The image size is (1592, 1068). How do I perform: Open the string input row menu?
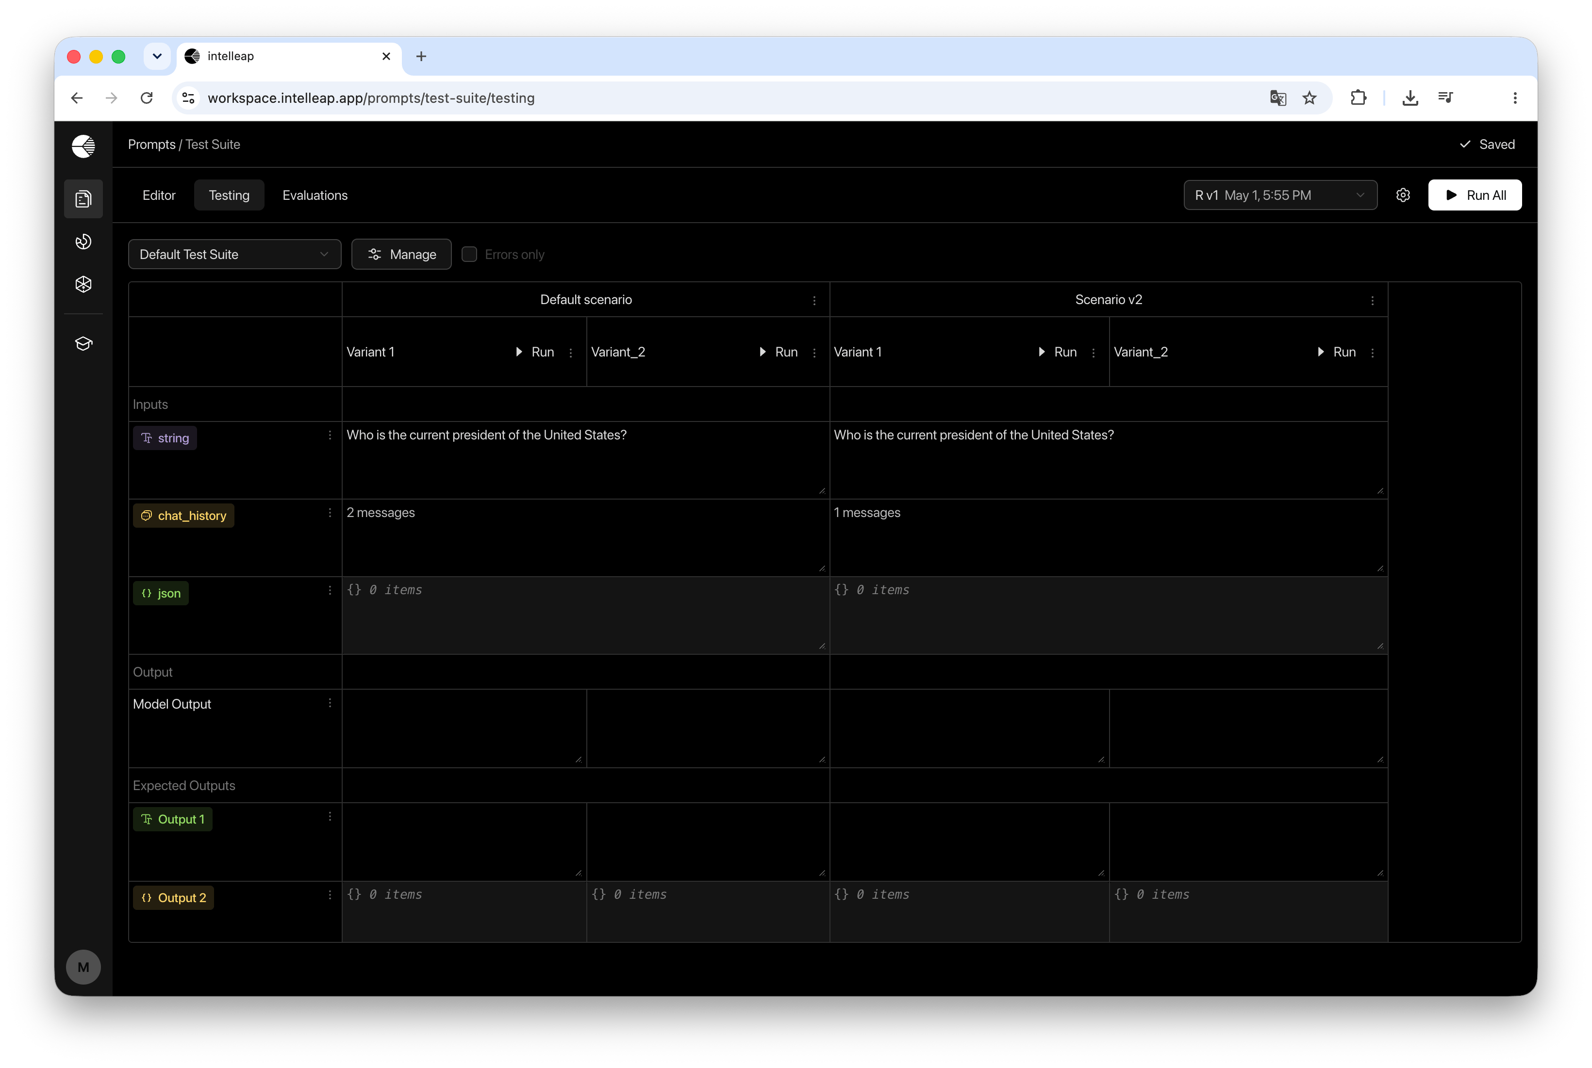pos(330,435)
